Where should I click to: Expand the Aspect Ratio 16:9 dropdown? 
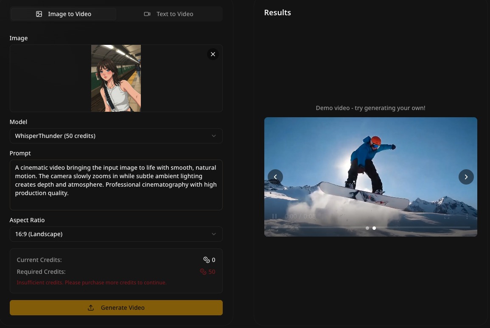coord(116,234)
